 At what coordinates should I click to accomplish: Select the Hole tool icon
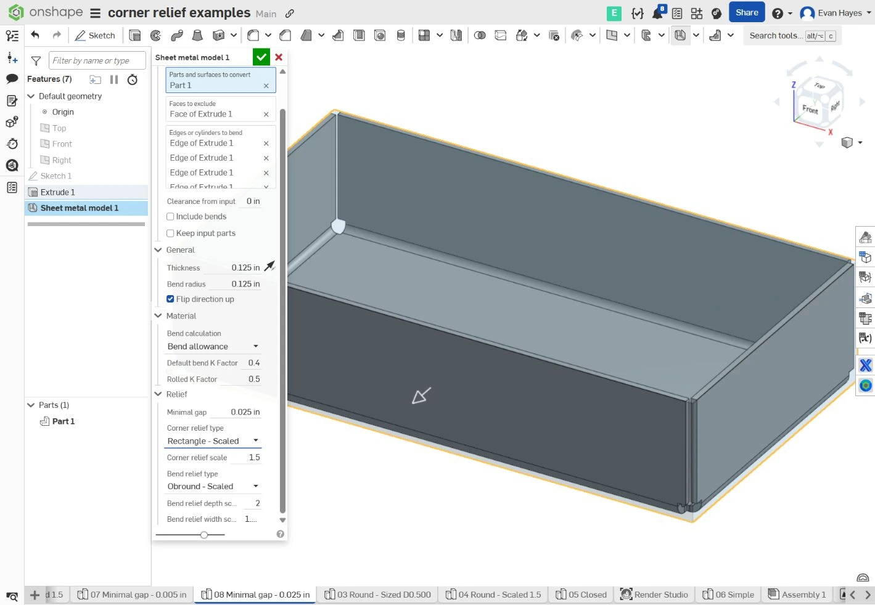380,35
